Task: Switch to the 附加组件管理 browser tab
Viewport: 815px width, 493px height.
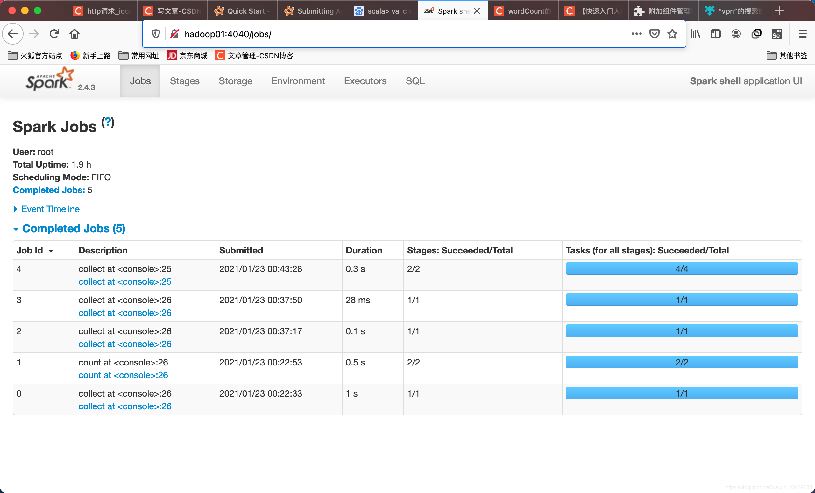Action: point(663,11)
